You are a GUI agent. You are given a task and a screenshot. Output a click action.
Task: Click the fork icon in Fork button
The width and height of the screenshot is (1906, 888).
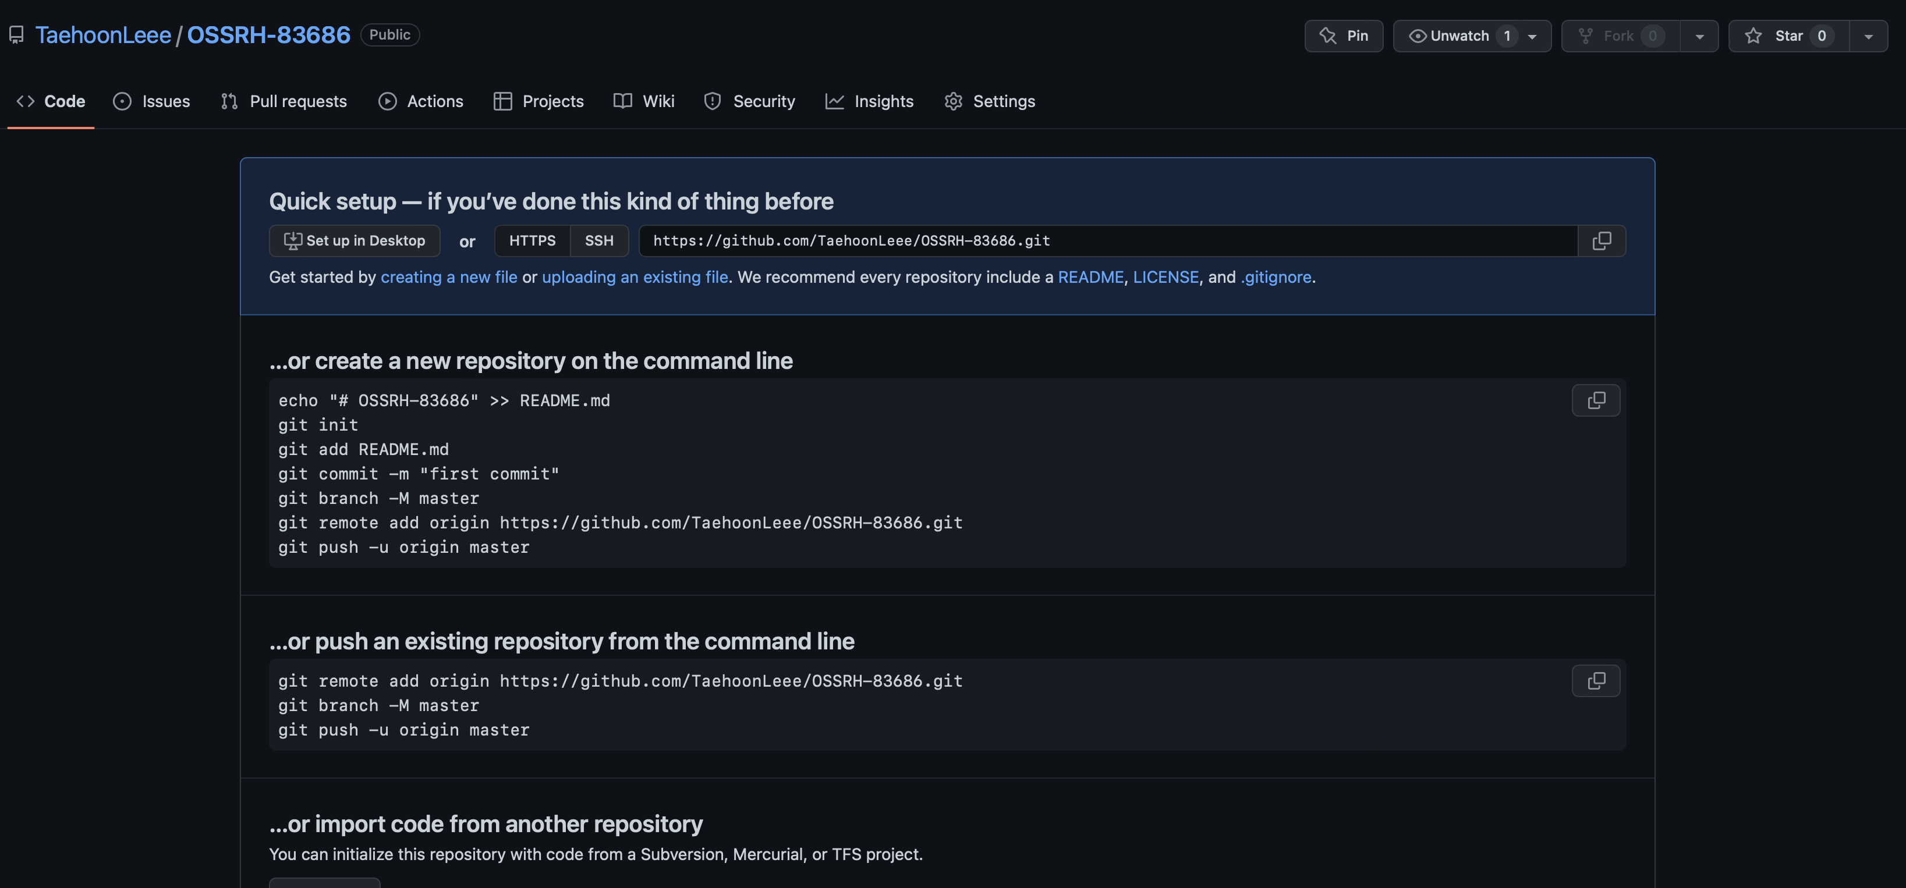pos(1586,35)
